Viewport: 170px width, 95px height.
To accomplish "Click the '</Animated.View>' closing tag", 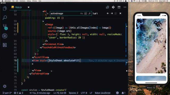I will [53, 44].
